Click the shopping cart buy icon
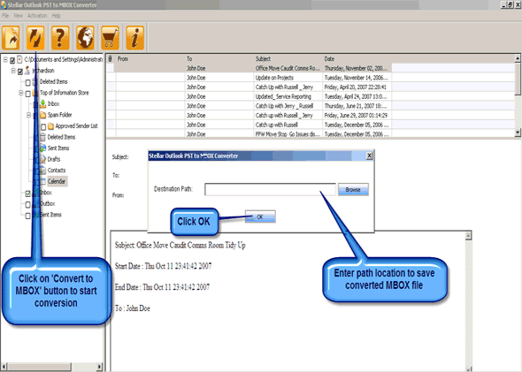The image size is (522, 372). click(x=111, y=38)
